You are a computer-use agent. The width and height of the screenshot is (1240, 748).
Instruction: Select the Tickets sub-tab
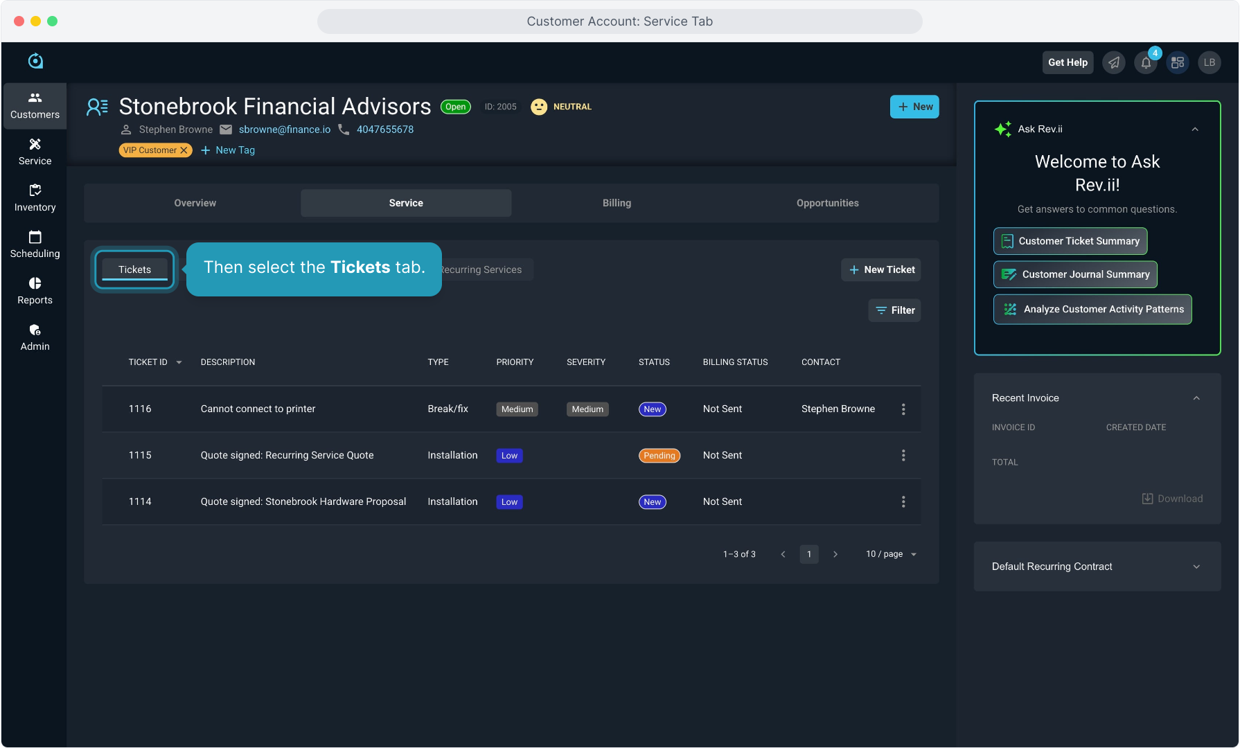tap(134, 269)
